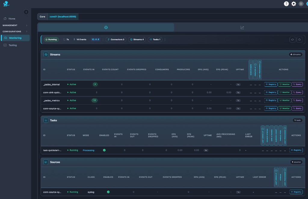This screenshot has width=308, height=199.
Task: Open the help question-mark icon
Action: [286, 4]
